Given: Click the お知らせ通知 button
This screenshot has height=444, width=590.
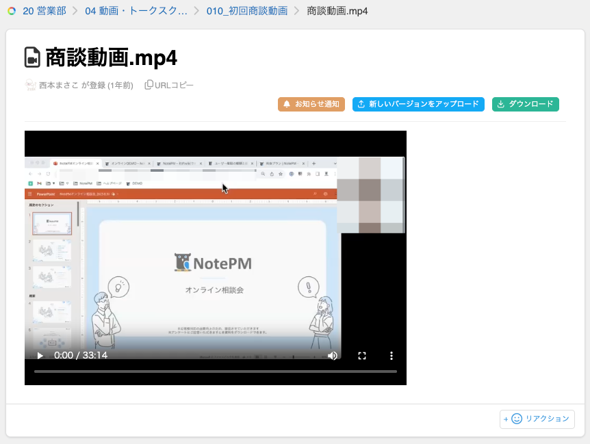Looking at the screenshot, I should 311,105.
